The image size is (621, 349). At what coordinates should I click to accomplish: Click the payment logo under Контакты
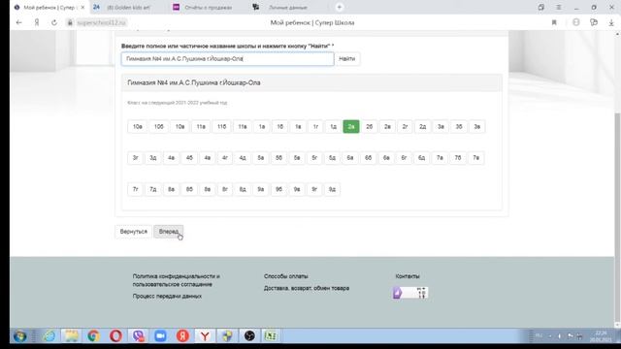[x=410, y=293]
